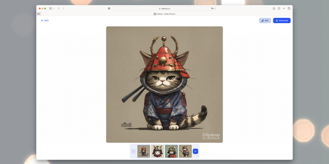This screenshot has width=329, height=164.
Task: Open Safari downloads icon in toolbar
Action: [274, 8]
